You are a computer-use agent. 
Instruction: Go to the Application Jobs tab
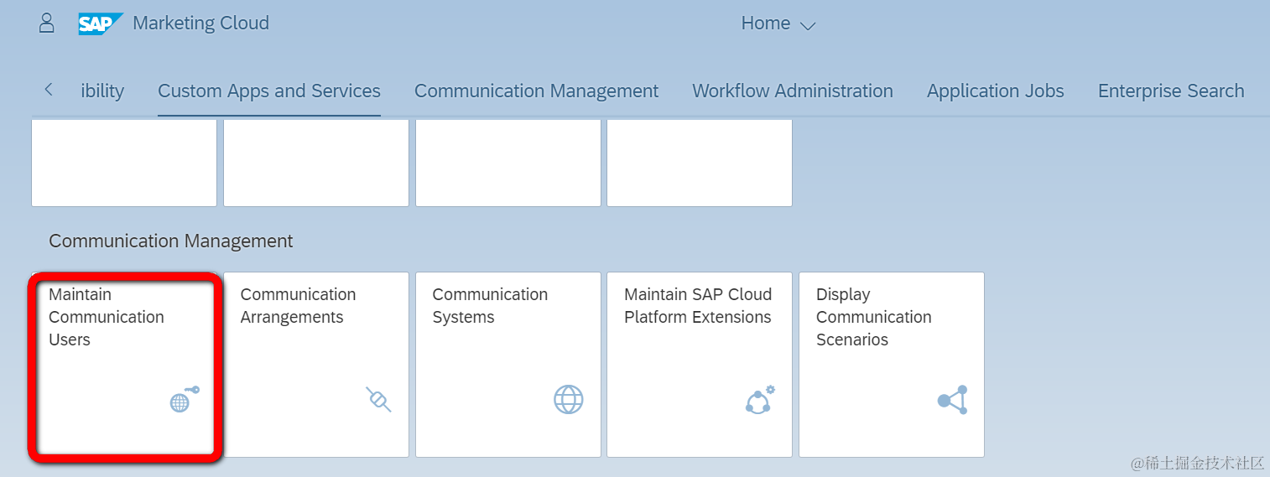995,91
